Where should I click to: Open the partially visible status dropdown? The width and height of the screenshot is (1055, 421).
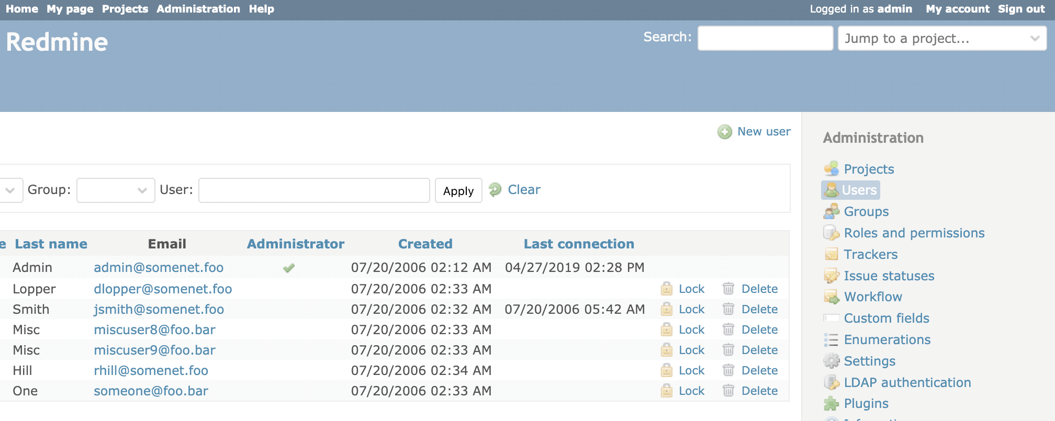10,190
